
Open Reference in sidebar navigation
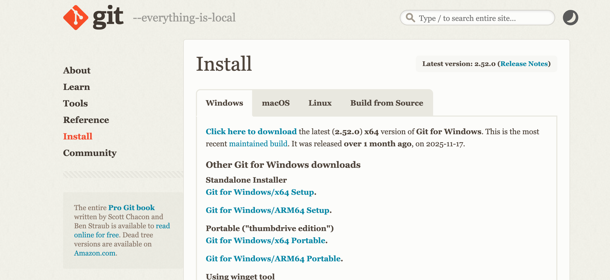86,120
